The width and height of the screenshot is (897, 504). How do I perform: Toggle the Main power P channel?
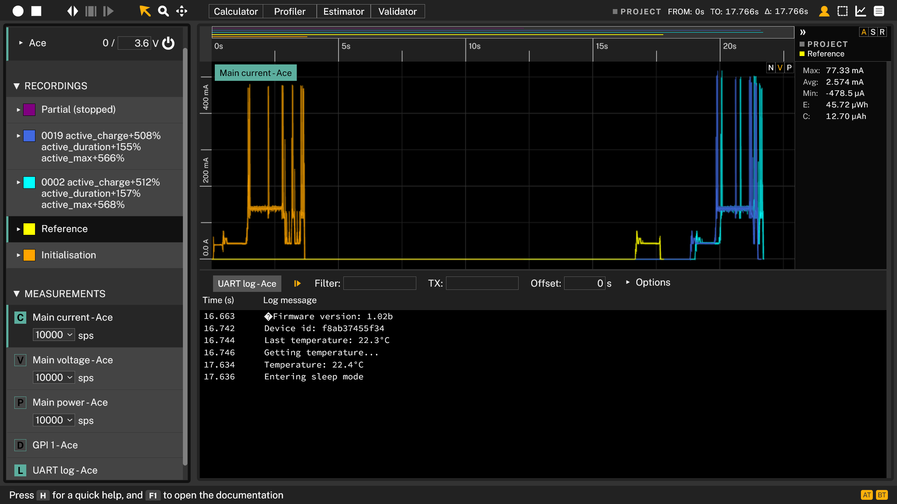coord(20,402)
